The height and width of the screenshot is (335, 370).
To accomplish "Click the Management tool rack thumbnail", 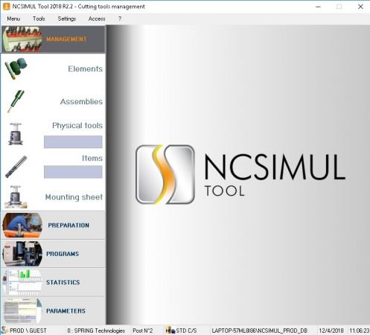I will [x=22, y=39].
